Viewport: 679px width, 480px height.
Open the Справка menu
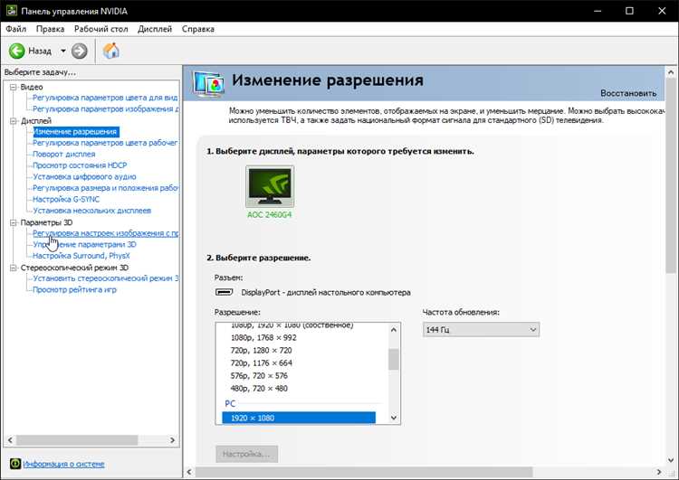point(198,29)
